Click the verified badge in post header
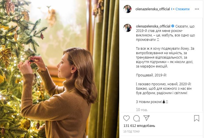The height and width of the screenshot is (138, 204). click(171, 9)
